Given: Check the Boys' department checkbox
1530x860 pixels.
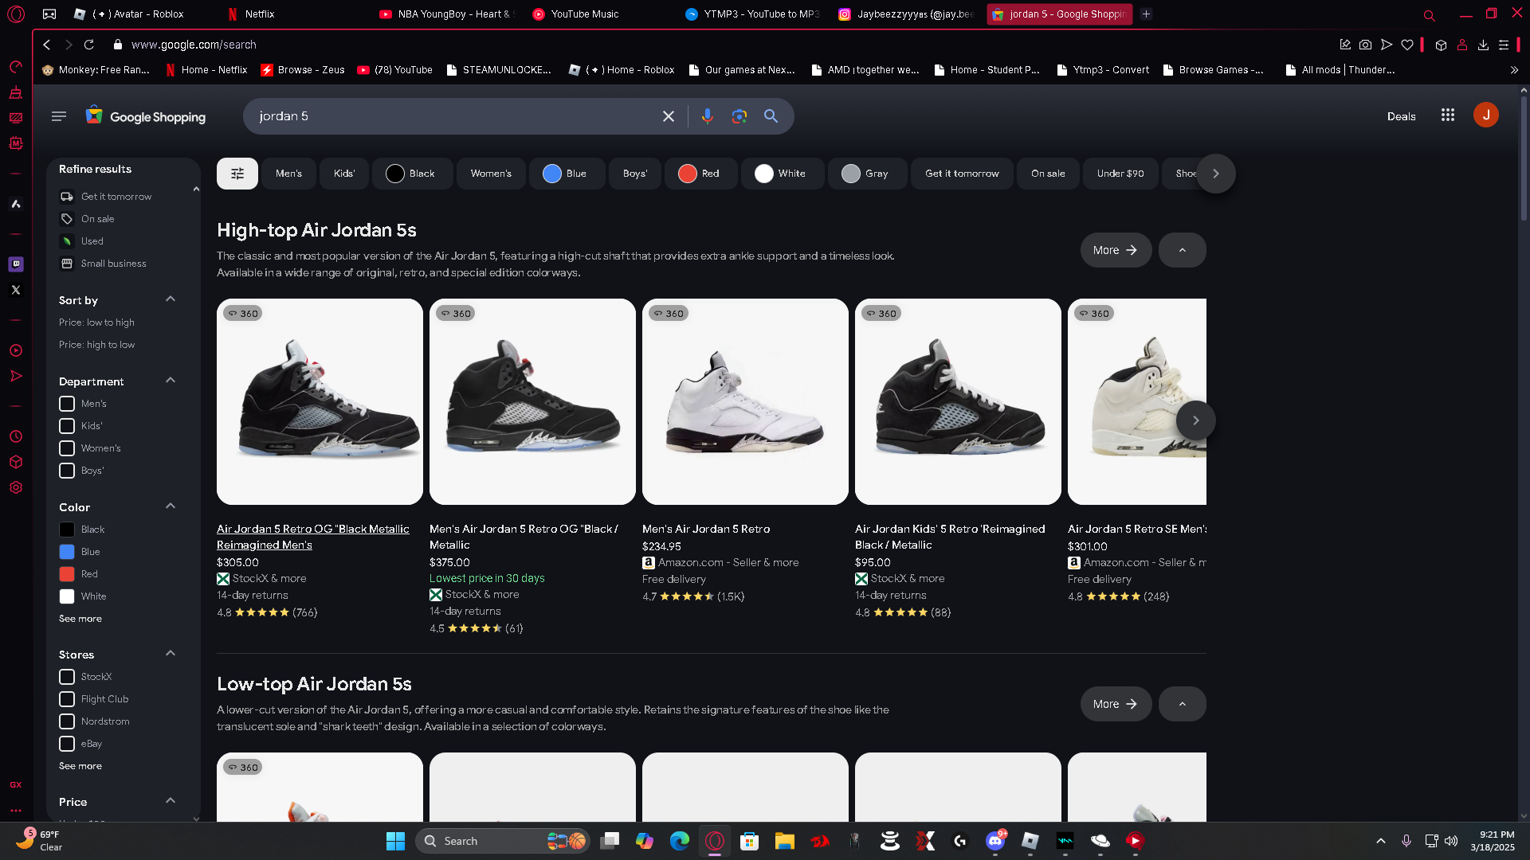Looking at the screenshot, I should click(x=67, y=471).
